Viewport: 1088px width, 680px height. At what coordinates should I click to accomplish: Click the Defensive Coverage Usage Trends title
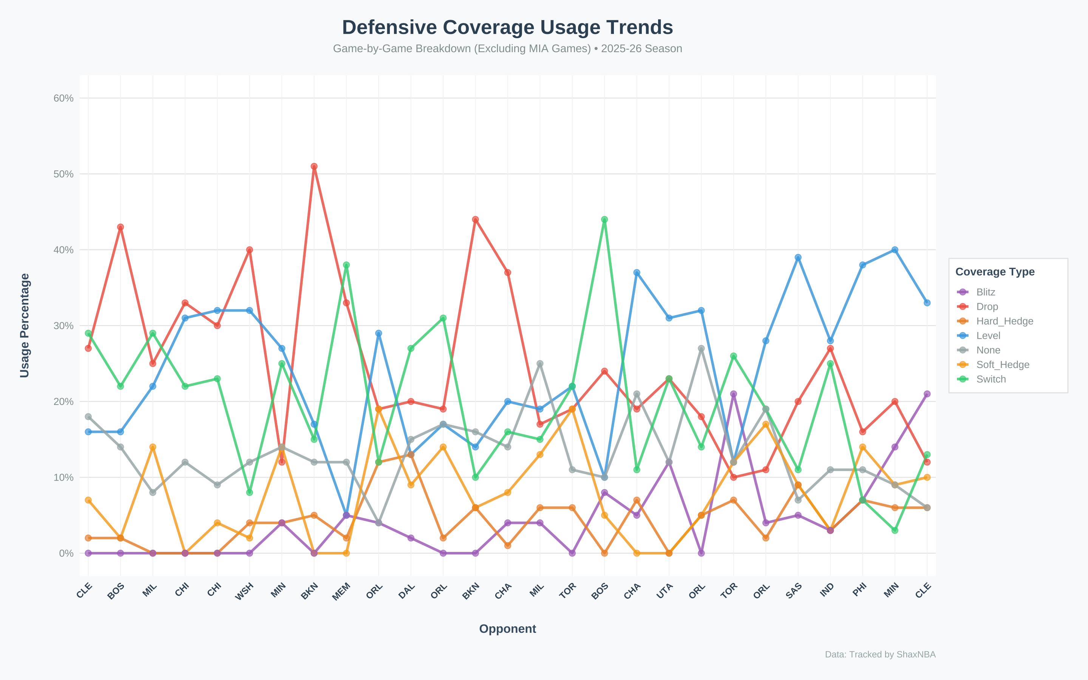coord(507,28)
